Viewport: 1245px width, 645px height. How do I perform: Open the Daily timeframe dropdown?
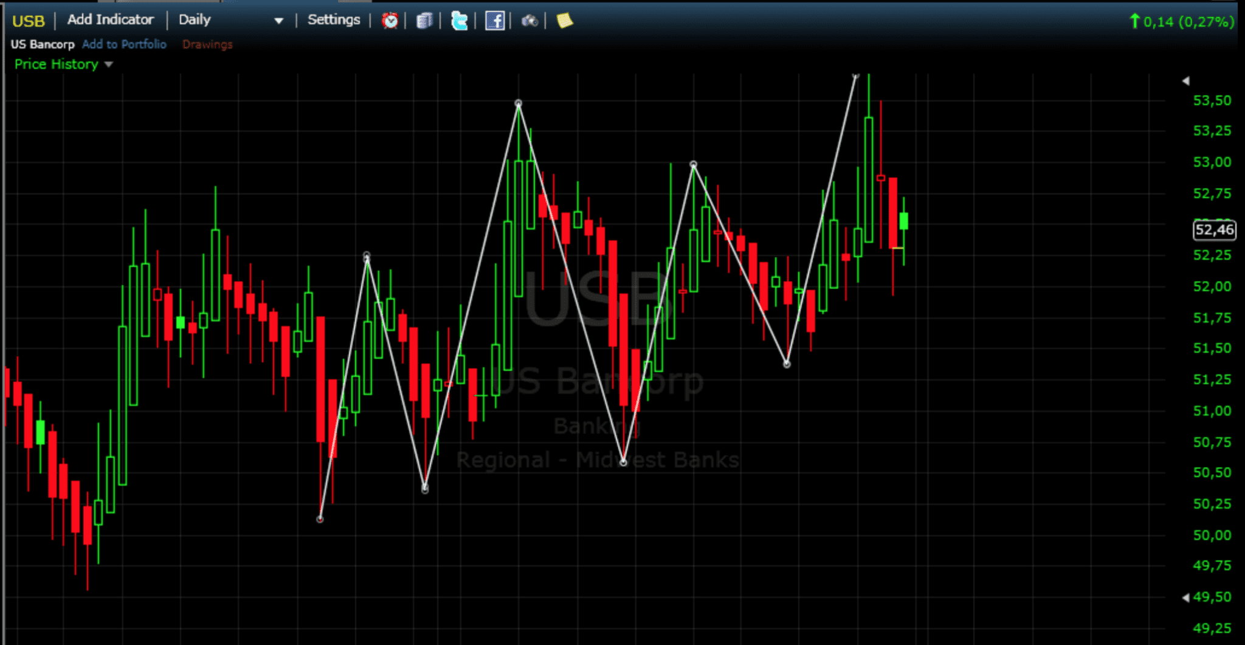pyautogui.click(x=230, y=20)
